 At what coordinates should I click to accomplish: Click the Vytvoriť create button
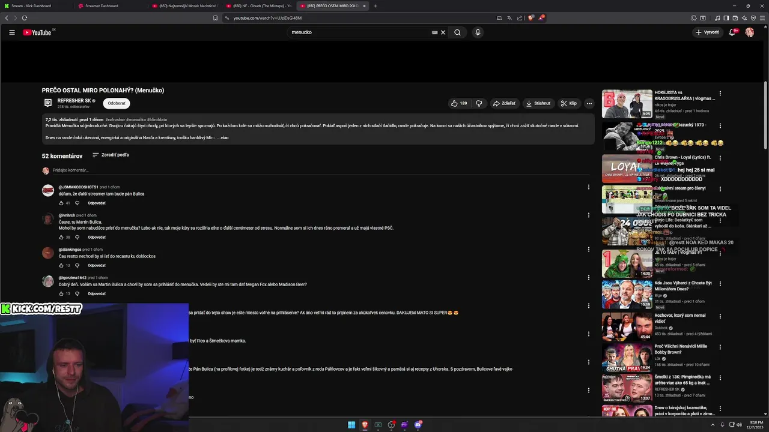[707, 32]
